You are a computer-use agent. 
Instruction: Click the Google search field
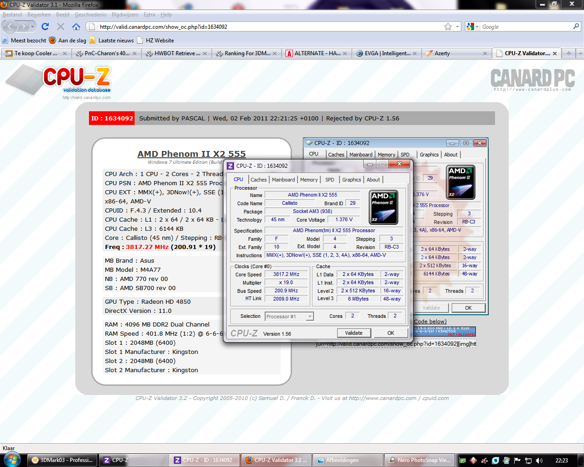[525, 26]
